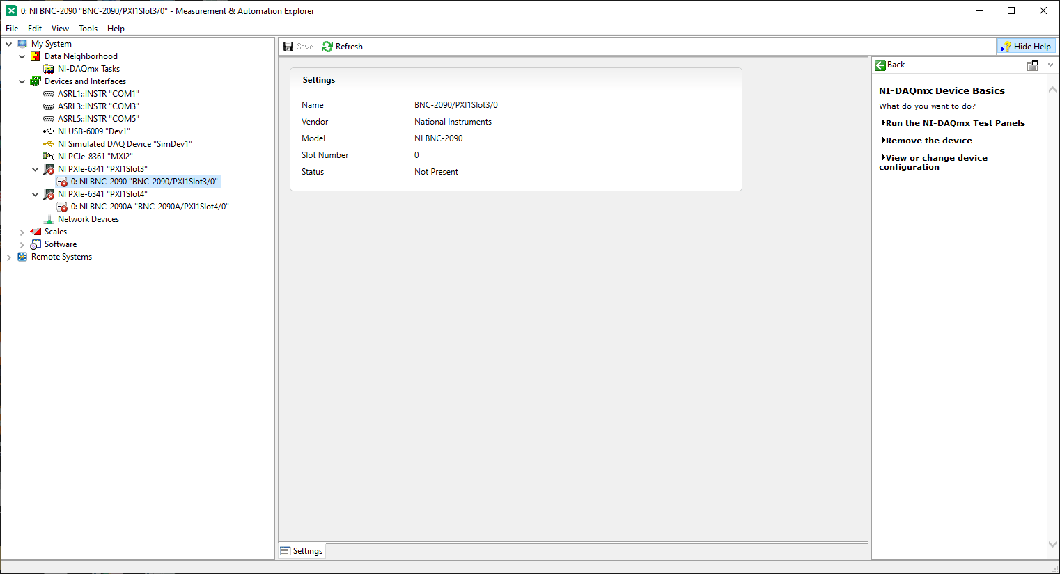This screenshot has height=574, width=1060.
Task: Click the Save toolbar icon
Action: tap(288, 46)
